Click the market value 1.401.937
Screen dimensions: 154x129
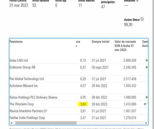click(130, 111)
